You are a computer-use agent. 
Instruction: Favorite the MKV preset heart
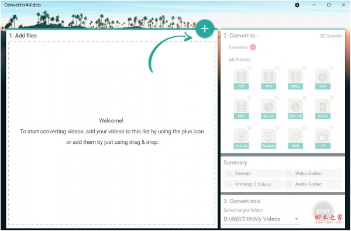[250, 98]
